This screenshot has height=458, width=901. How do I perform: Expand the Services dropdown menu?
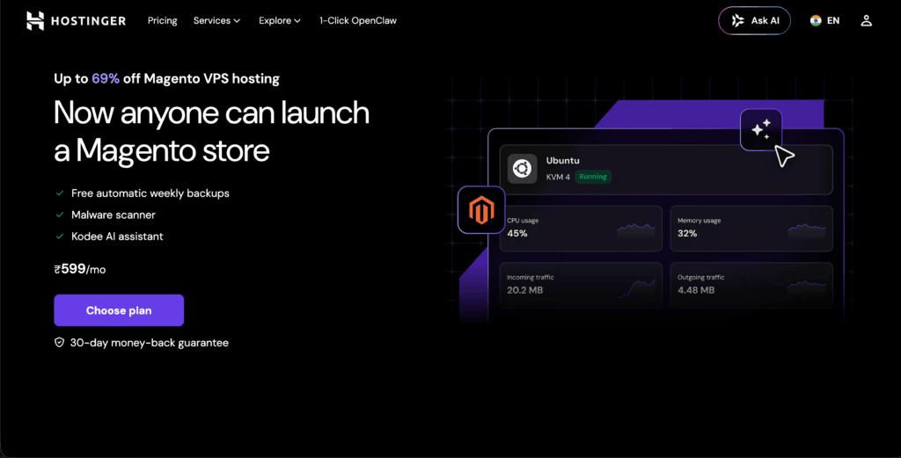coord(216,21)
